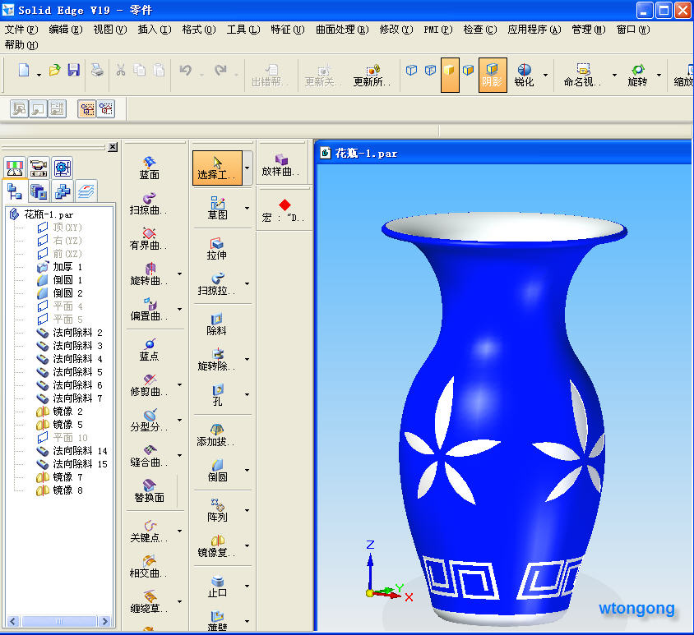Select the 孔 hole tool
Image resolution: width=694 pixels, height=635 pixels.
click(x=217, y=395)
